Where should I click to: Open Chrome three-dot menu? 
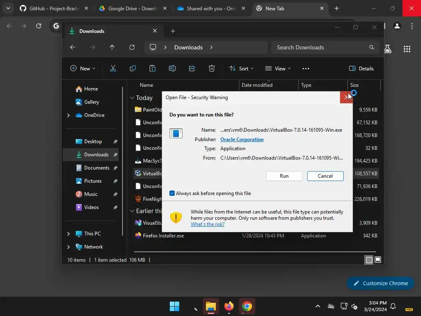pyautogui.click(x=412, y=26)
